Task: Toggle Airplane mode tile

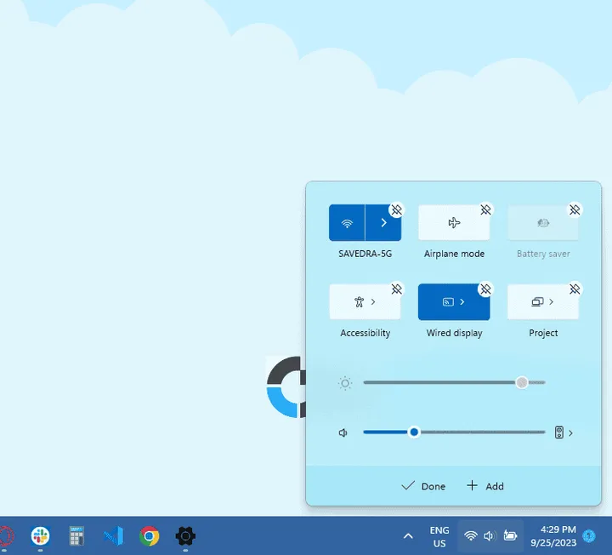Action: coord(454,223)
